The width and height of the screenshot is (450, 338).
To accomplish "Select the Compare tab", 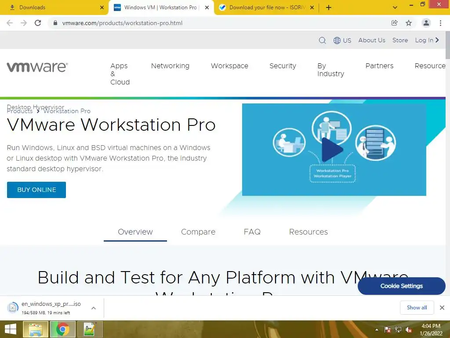I will coord(198,231).
